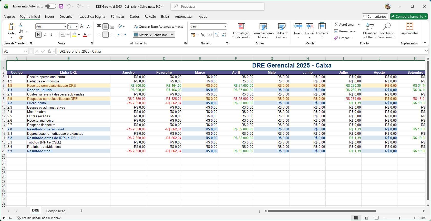Click the Excluir cells icon

(309, 26)
